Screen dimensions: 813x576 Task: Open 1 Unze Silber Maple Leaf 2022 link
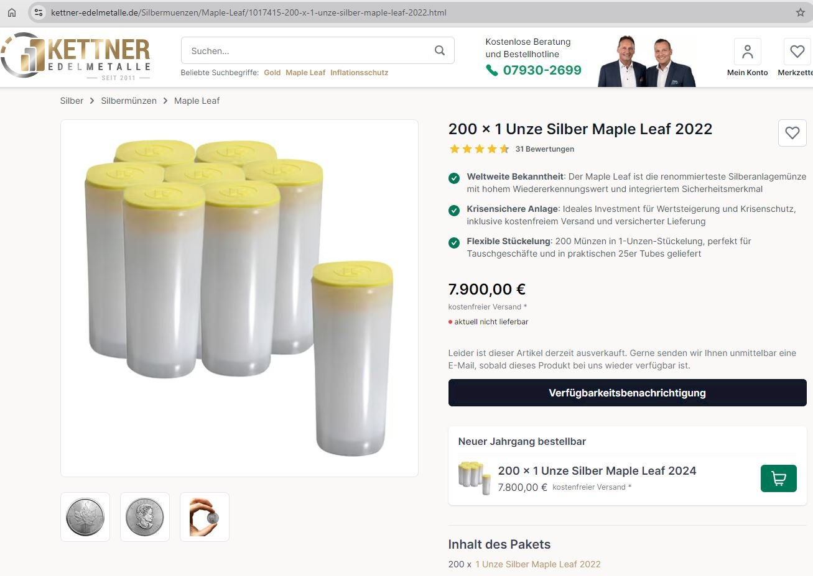(x=538, y=564)
